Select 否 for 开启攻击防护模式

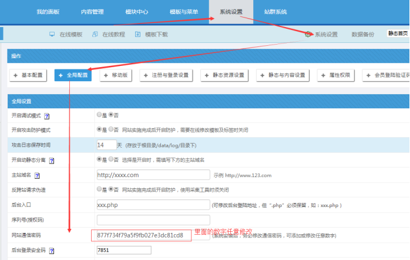coord(110,129)
